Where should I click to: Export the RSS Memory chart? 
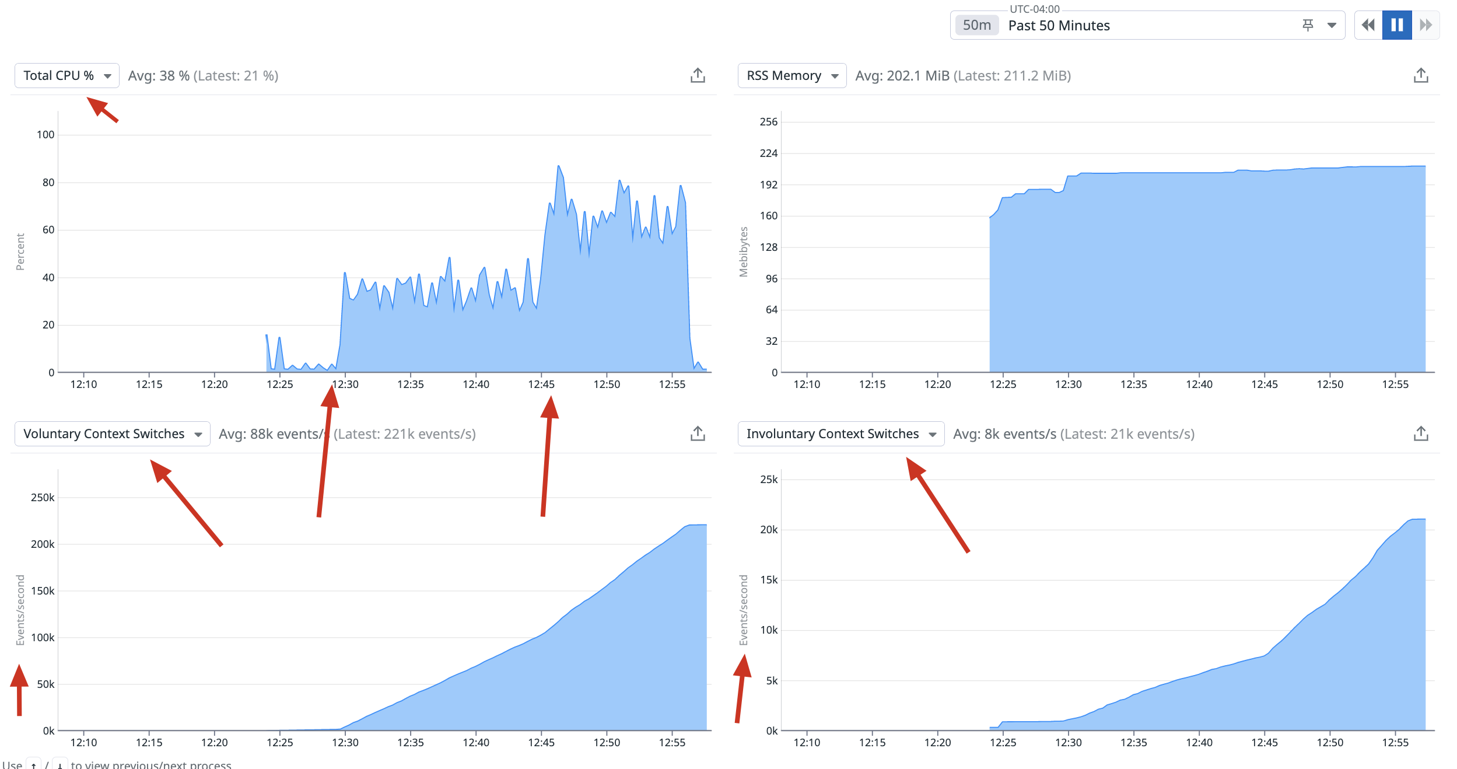1421,75
